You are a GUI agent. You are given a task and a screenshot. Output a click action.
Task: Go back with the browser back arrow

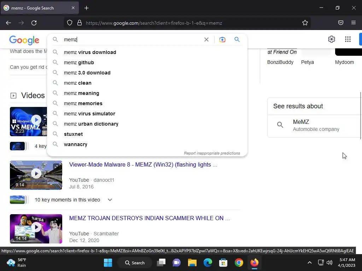(8, 23)
